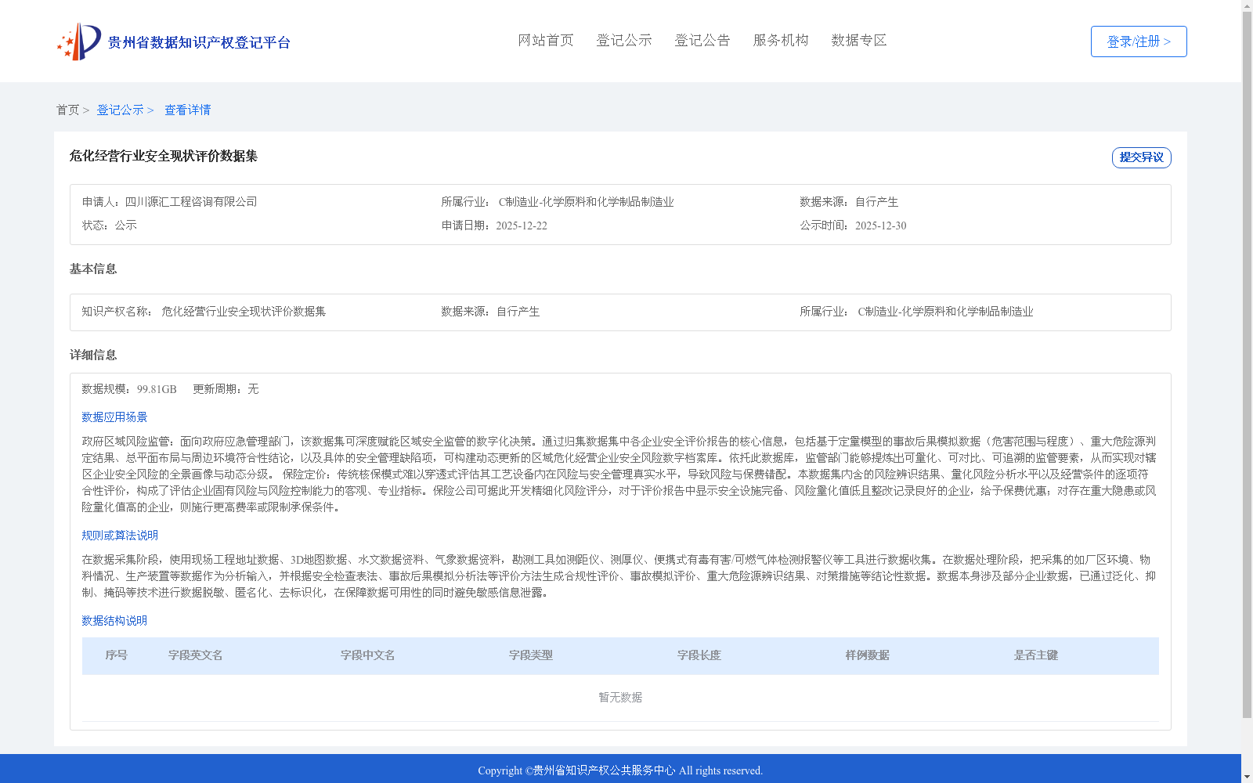Viewport: 1253px width, 783px height.
Task: Open the 网站首页 menu item
Action: pyautogui.click(x=546, y=41)
